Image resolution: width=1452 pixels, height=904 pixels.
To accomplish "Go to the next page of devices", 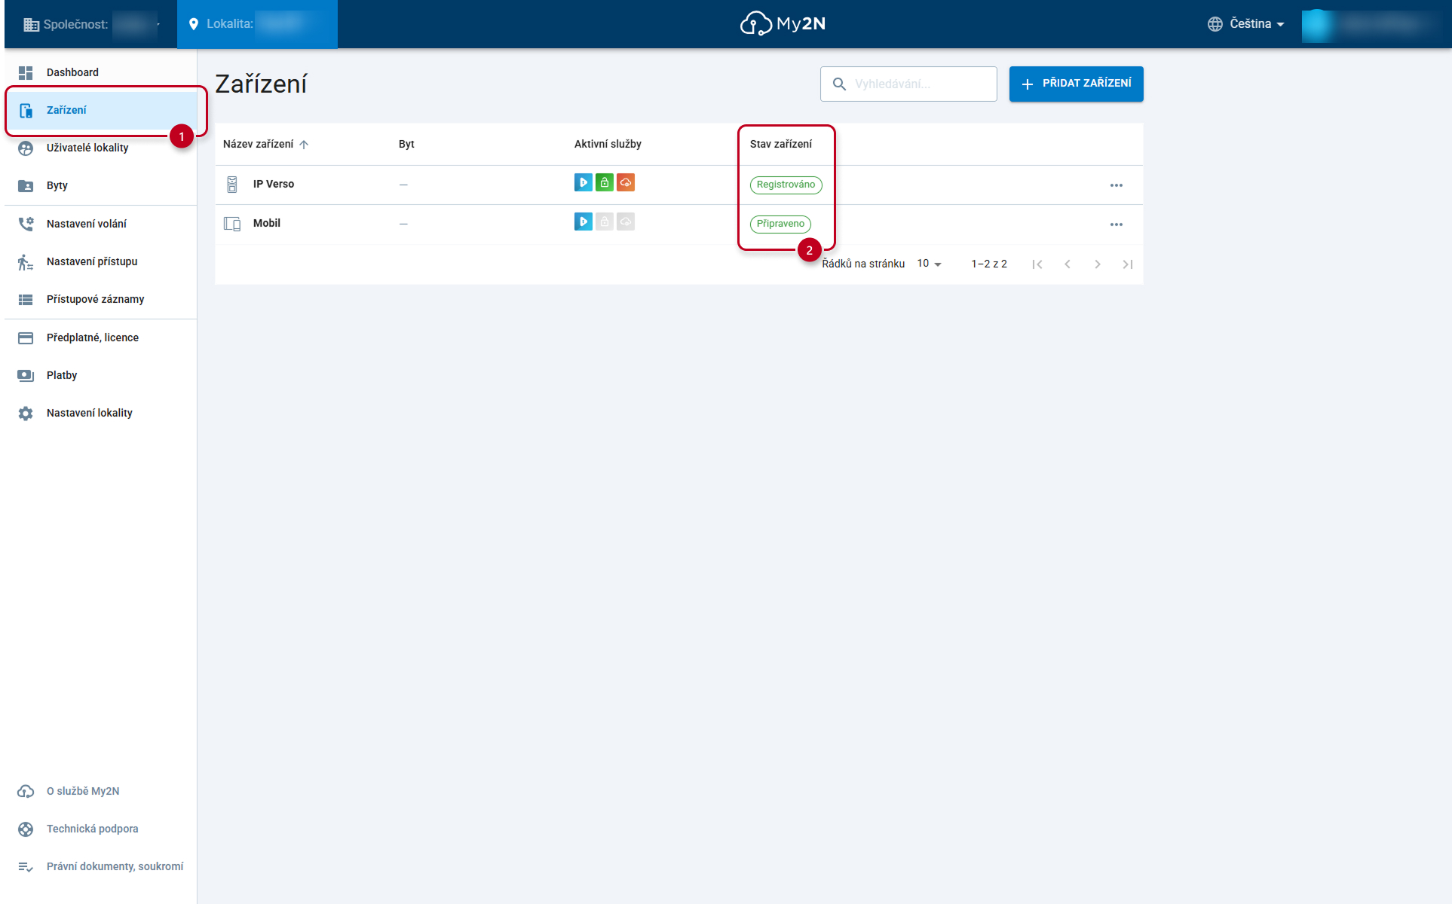I will click(1097, 264).
